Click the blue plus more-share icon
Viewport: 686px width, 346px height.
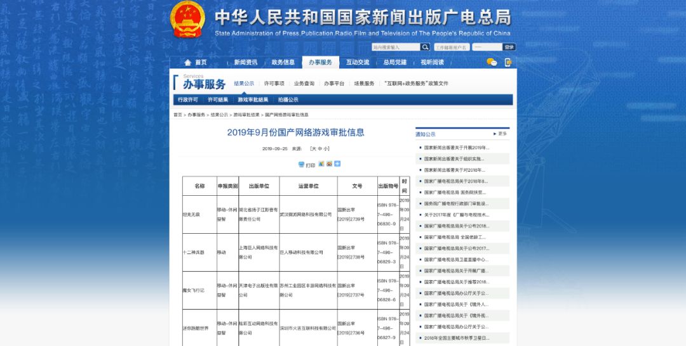(x=337, y=163)
